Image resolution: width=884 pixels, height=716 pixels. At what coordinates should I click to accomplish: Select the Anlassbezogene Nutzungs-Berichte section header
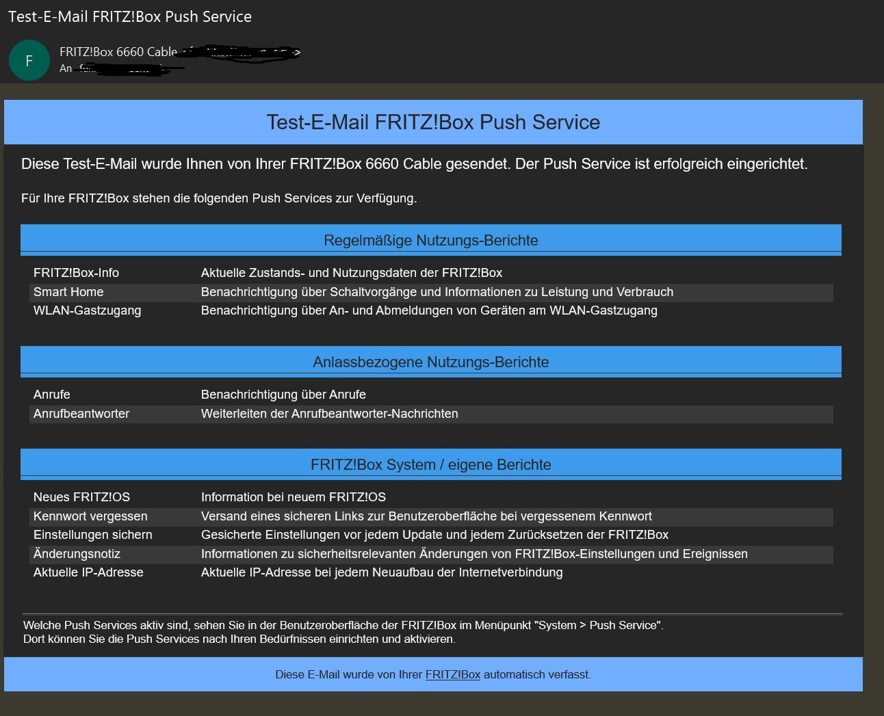tap(430, 362)
